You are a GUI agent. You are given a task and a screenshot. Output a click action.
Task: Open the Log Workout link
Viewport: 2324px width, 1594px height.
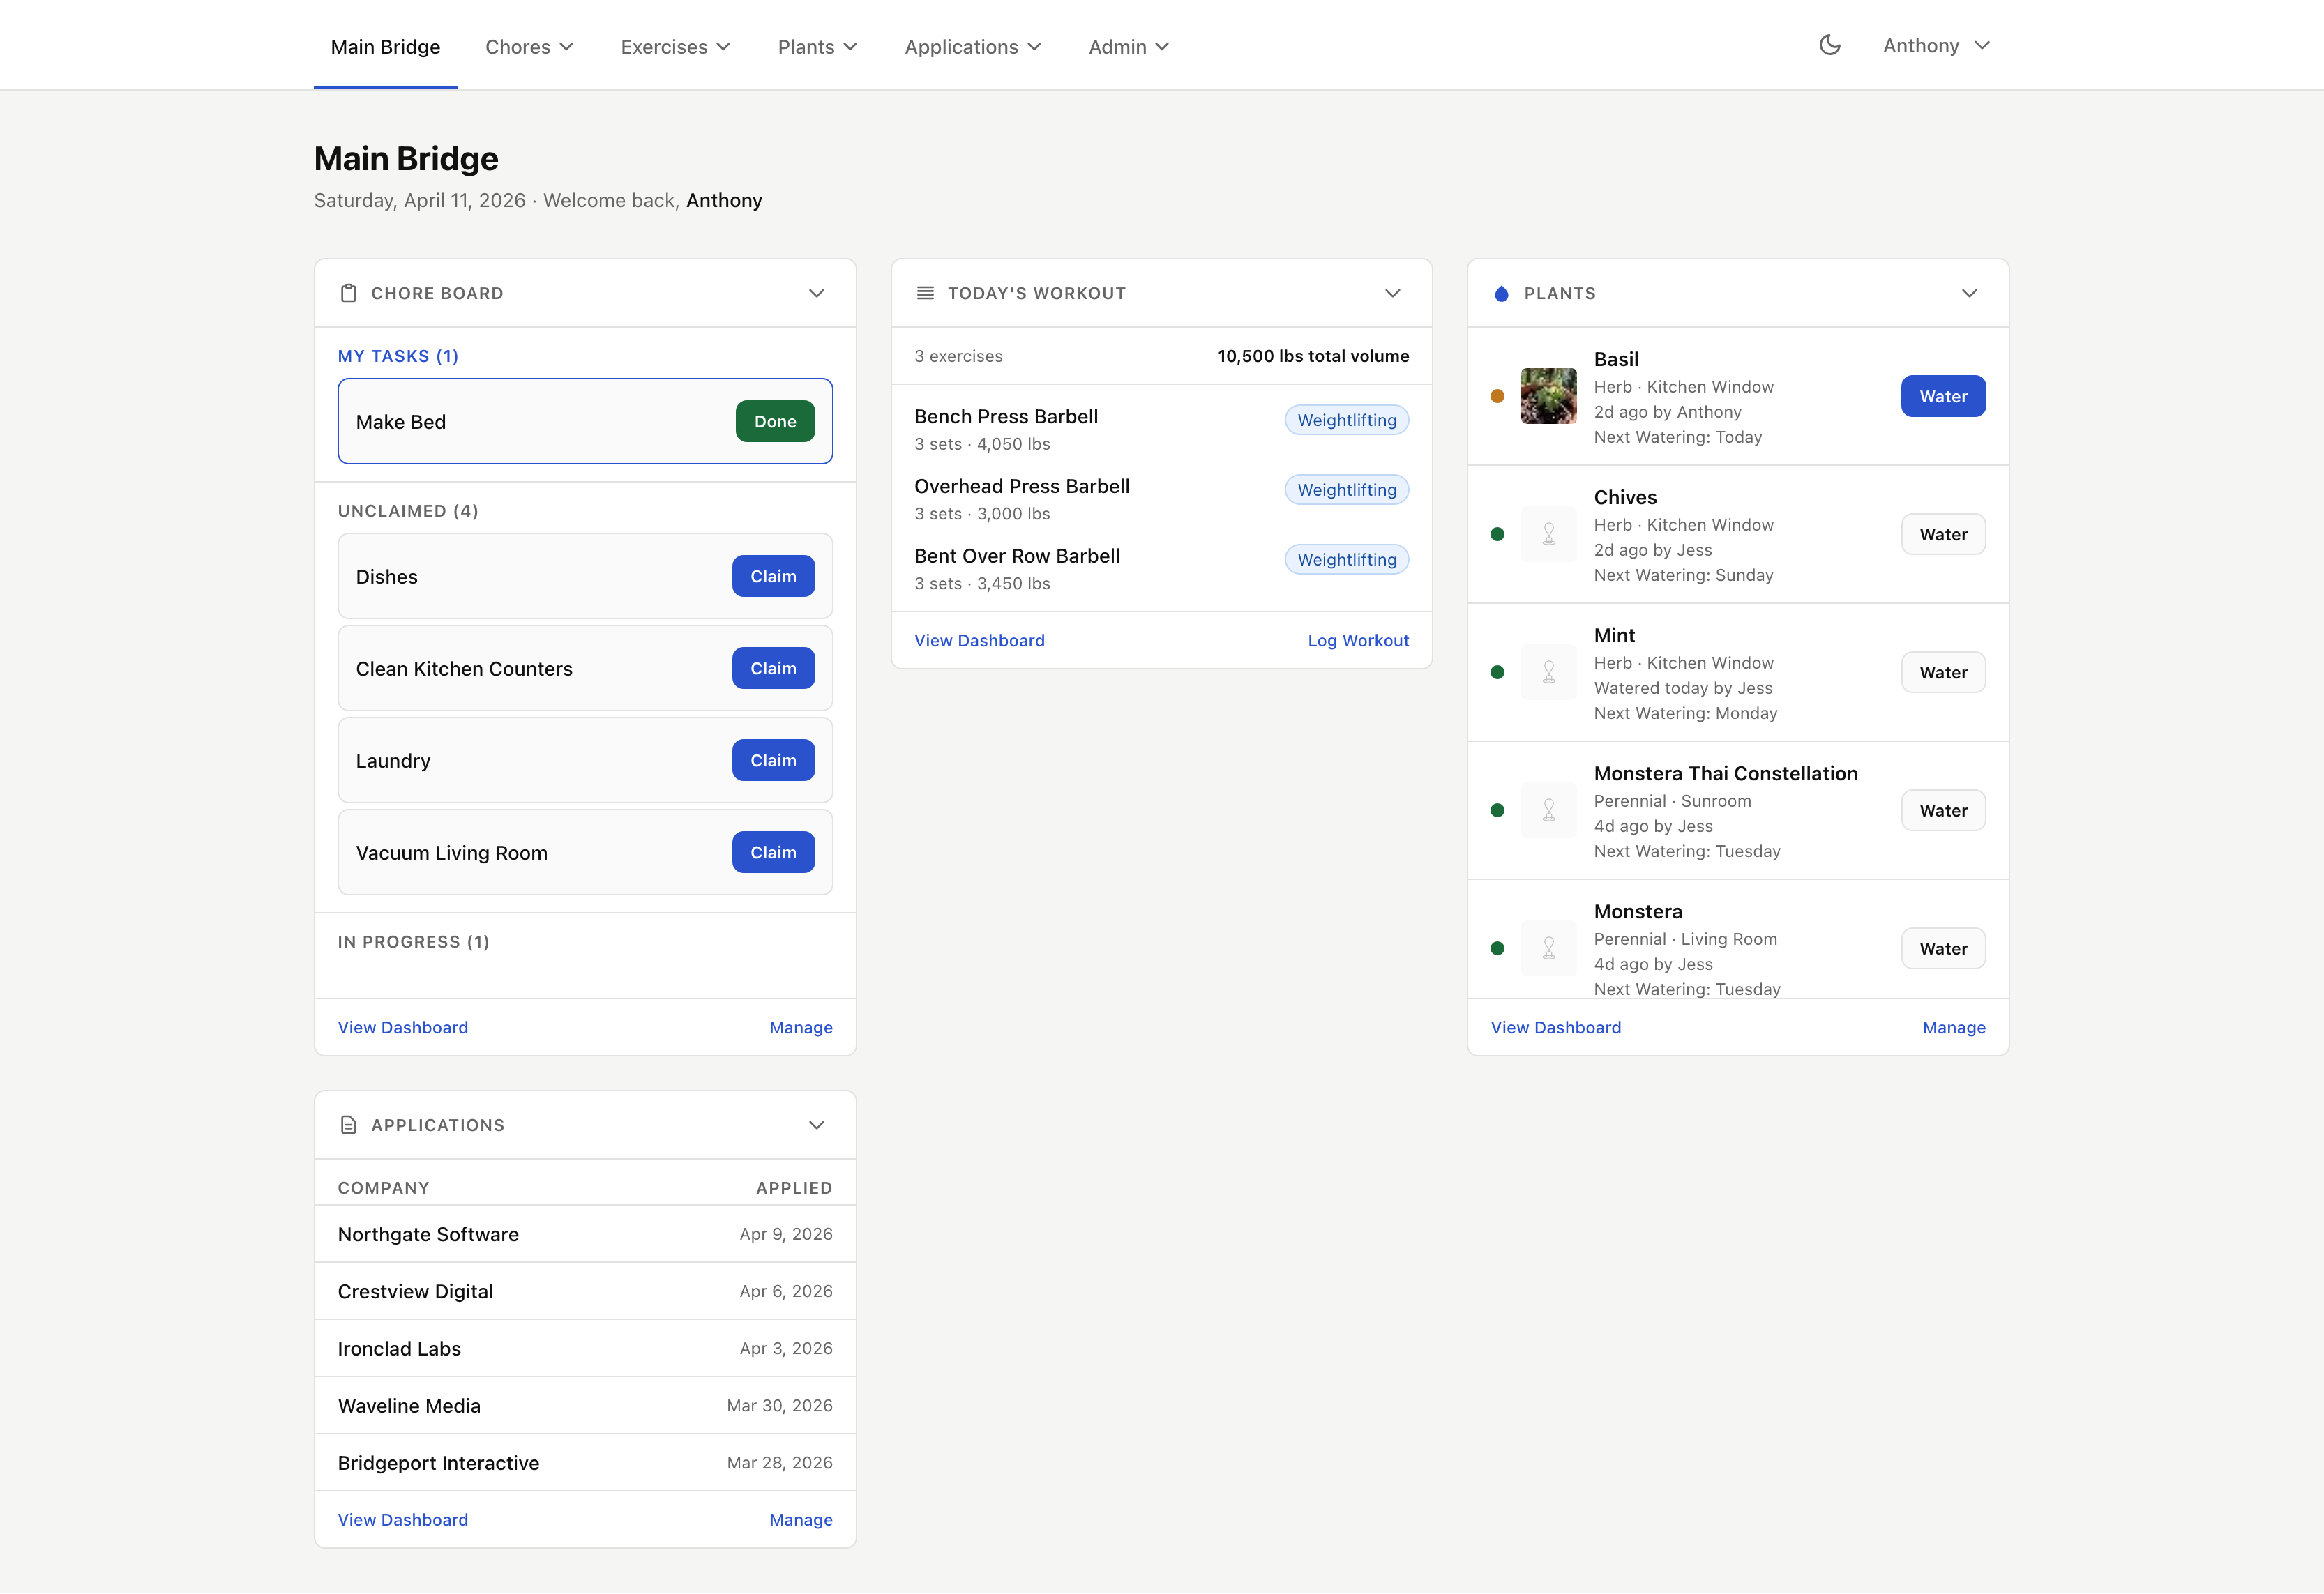point(1358,640)
